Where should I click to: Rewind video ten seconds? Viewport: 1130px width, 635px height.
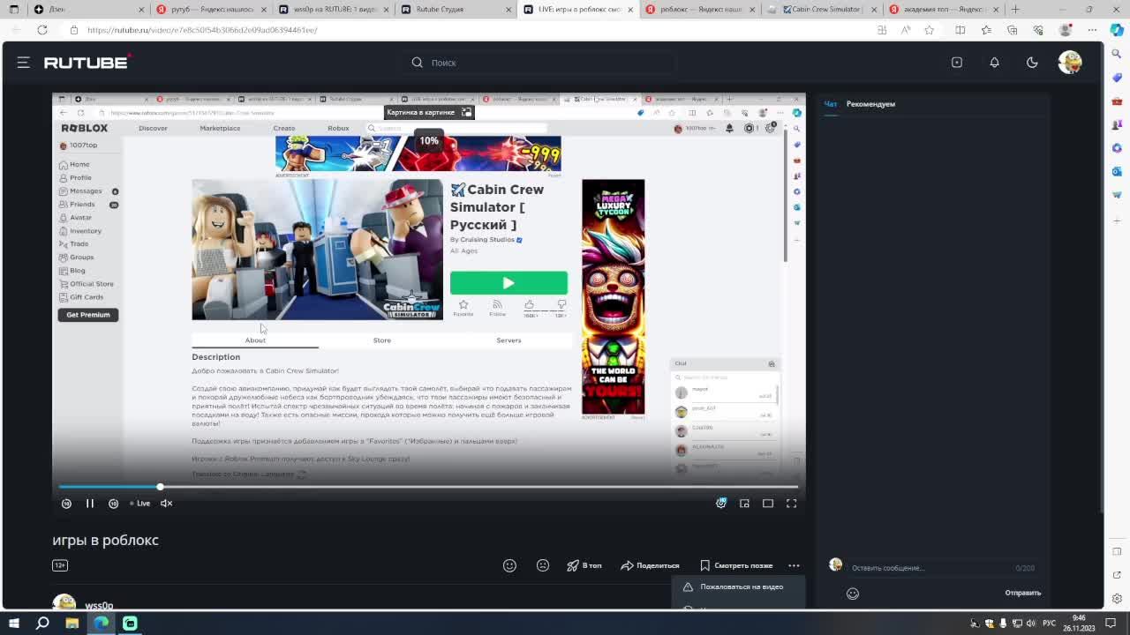66,504
